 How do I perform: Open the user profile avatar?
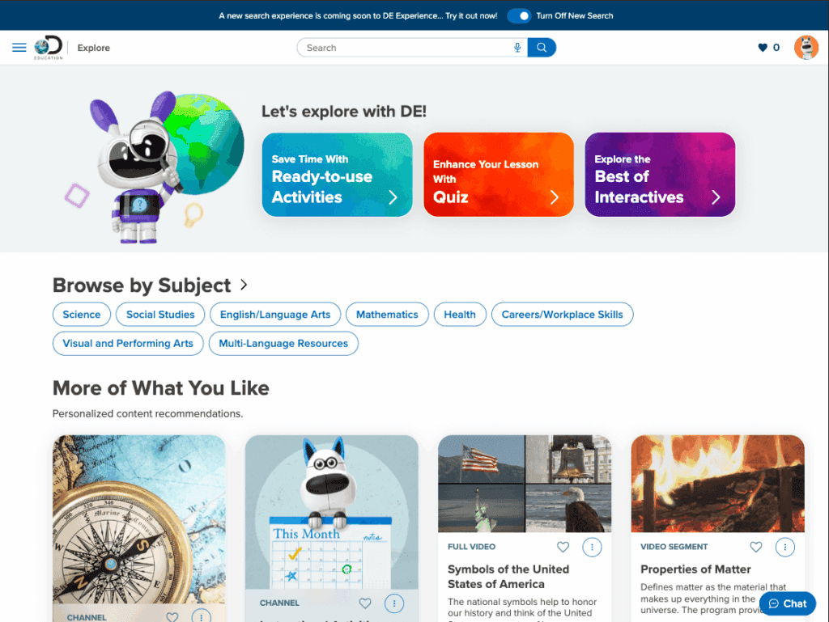click(806, 48)
